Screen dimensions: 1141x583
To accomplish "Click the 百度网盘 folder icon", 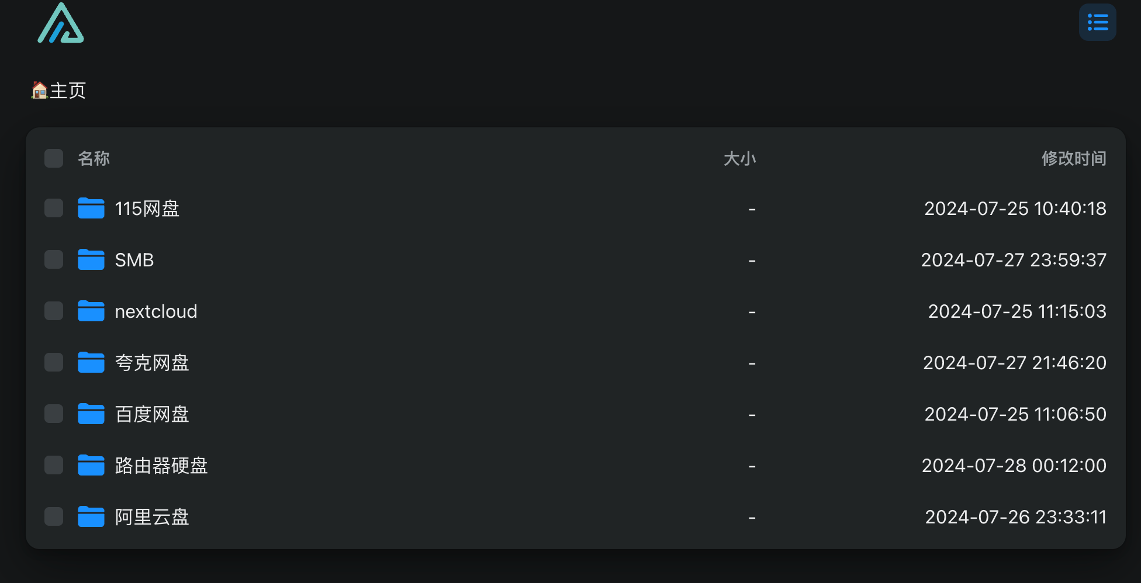I will coord(91,414).
